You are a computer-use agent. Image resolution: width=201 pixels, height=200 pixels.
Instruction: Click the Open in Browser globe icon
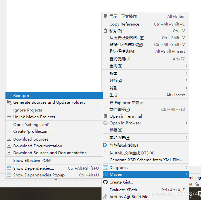(x=105, y=123)
